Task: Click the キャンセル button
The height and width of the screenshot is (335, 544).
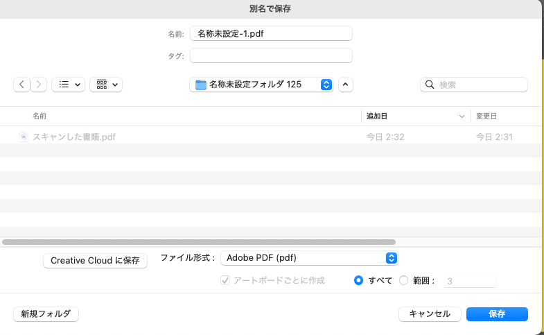Action: pos(430,314)
